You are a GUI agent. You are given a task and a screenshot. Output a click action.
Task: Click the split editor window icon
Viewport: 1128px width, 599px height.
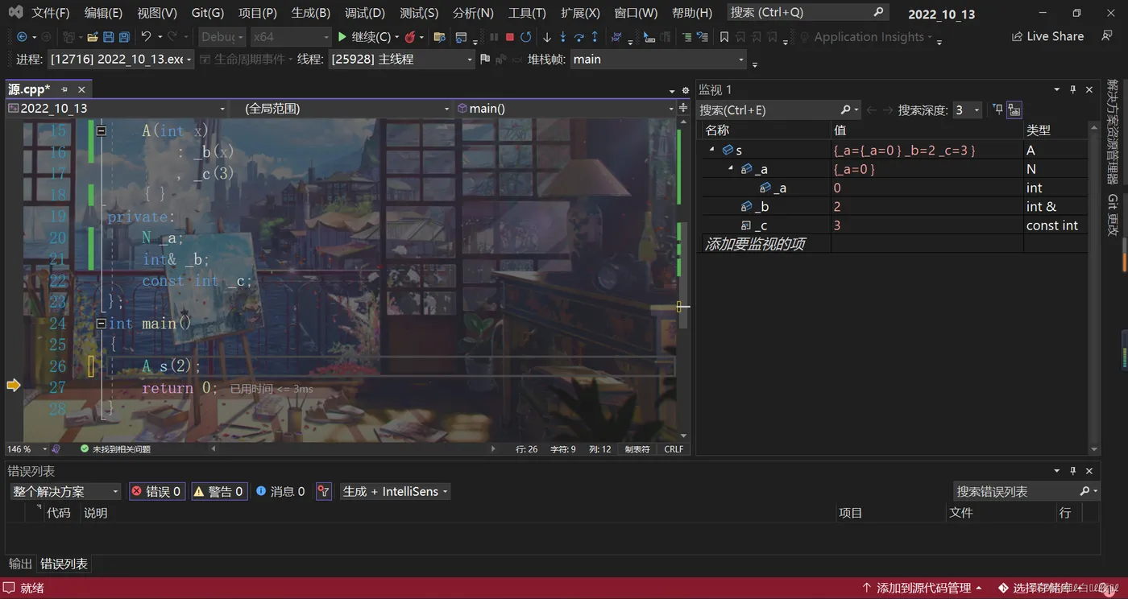(684, 108)
